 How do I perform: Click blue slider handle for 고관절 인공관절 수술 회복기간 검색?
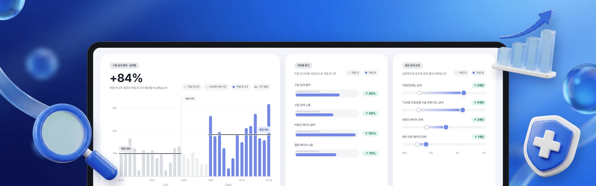click(463, 110)
